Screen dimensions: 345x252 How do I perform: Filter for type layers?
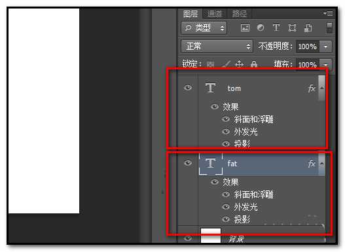(276, 27)
